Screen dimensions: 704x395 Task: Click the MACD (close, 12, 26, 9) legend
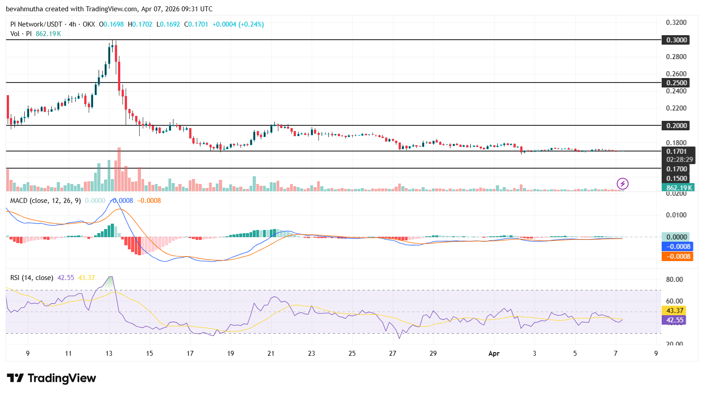(x=45, y=201)
